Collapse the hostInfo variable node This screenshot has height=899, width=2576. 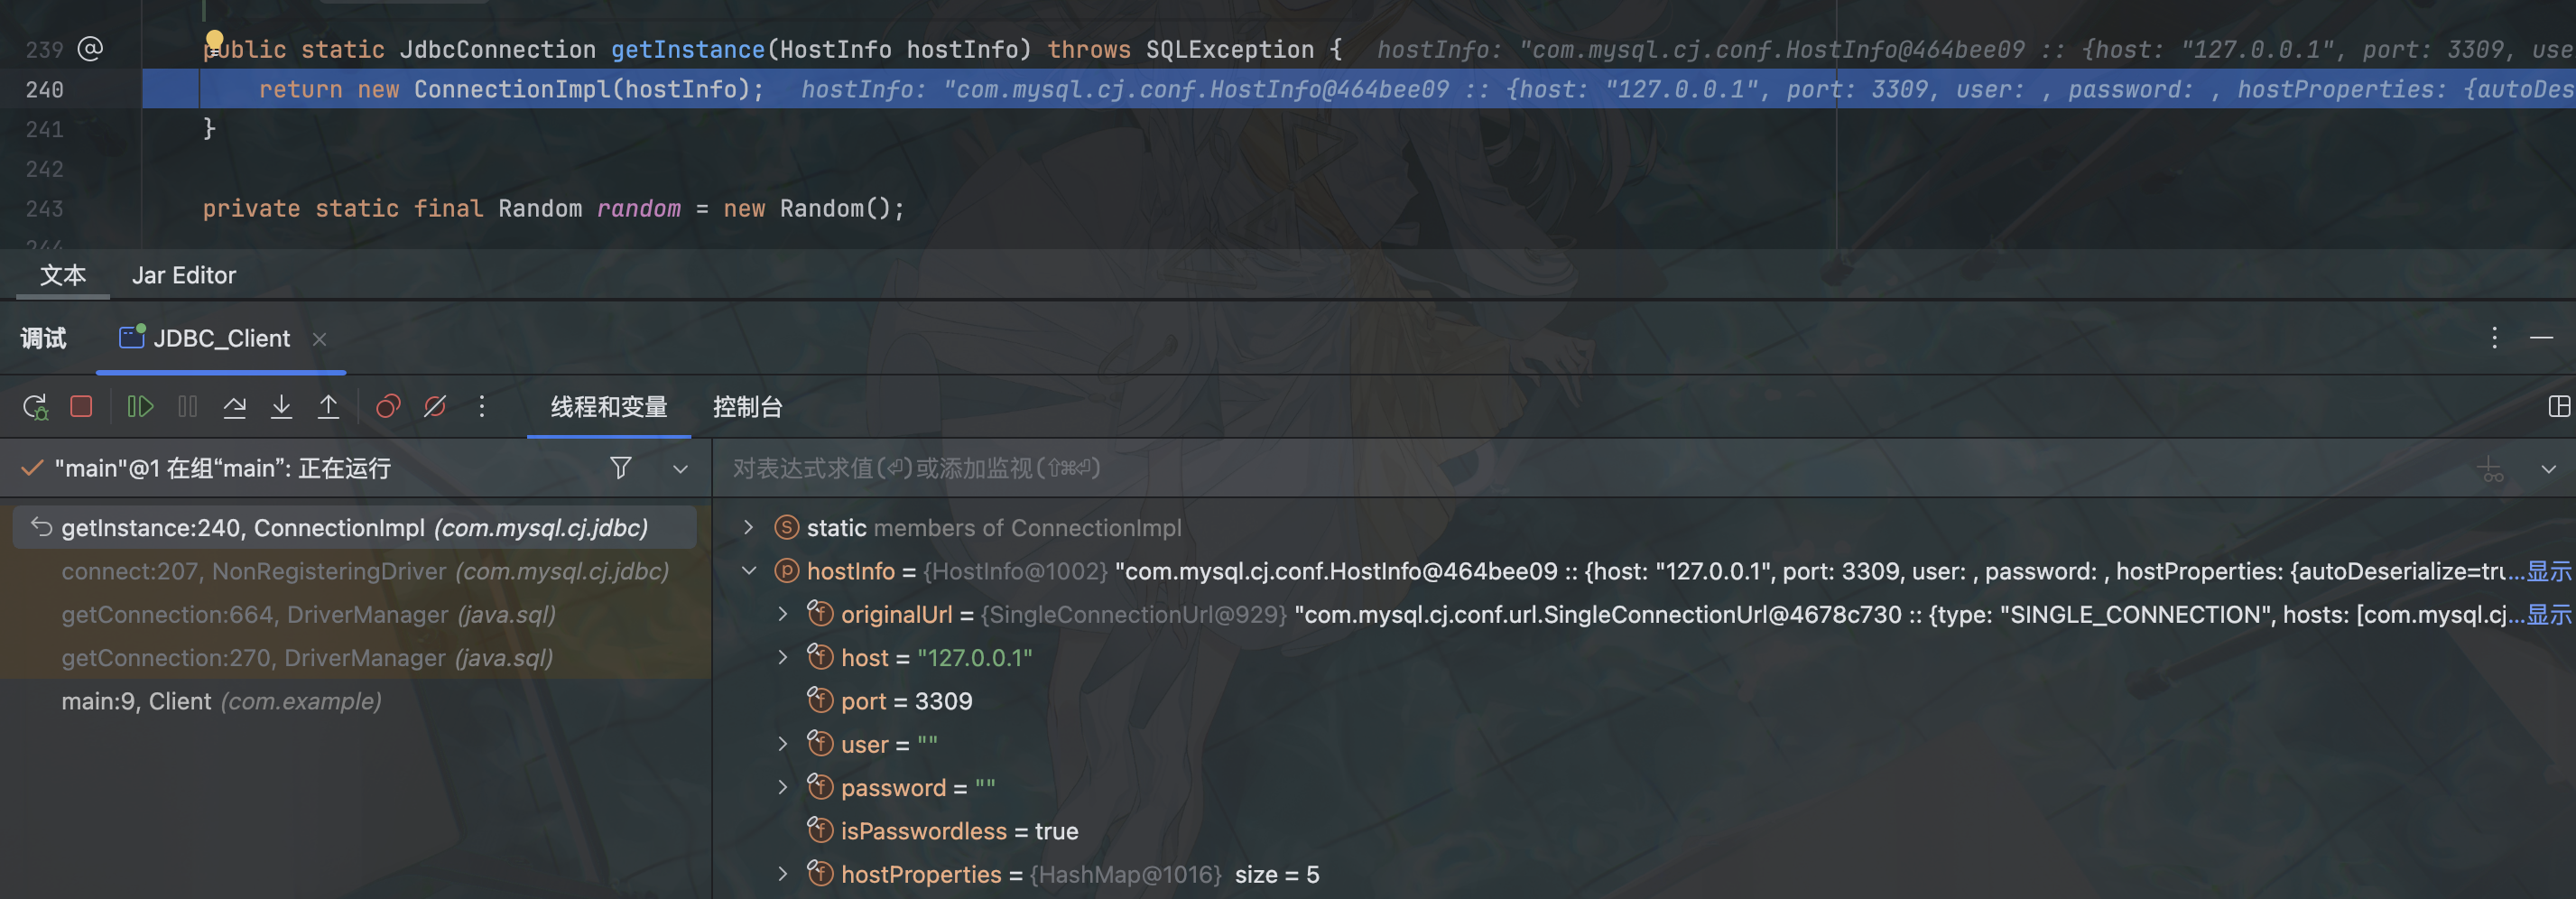pyautogui.click(x=749, y=571)
